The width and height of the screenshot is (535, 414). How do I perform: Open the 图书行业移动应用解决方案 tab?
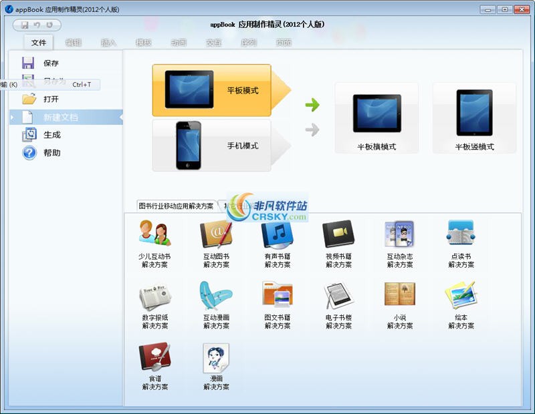[x=176, y=206]
